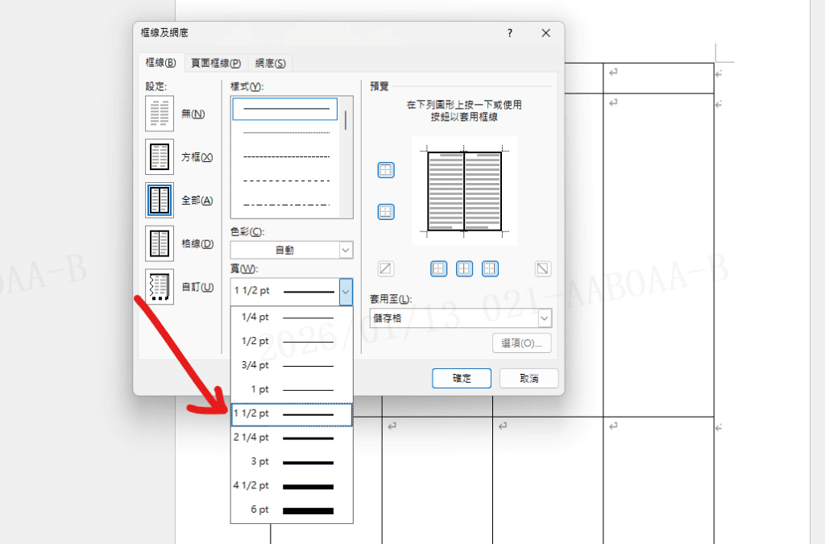
Task: Toggle the top border button beside preview
Action: [x=386, y=170]
